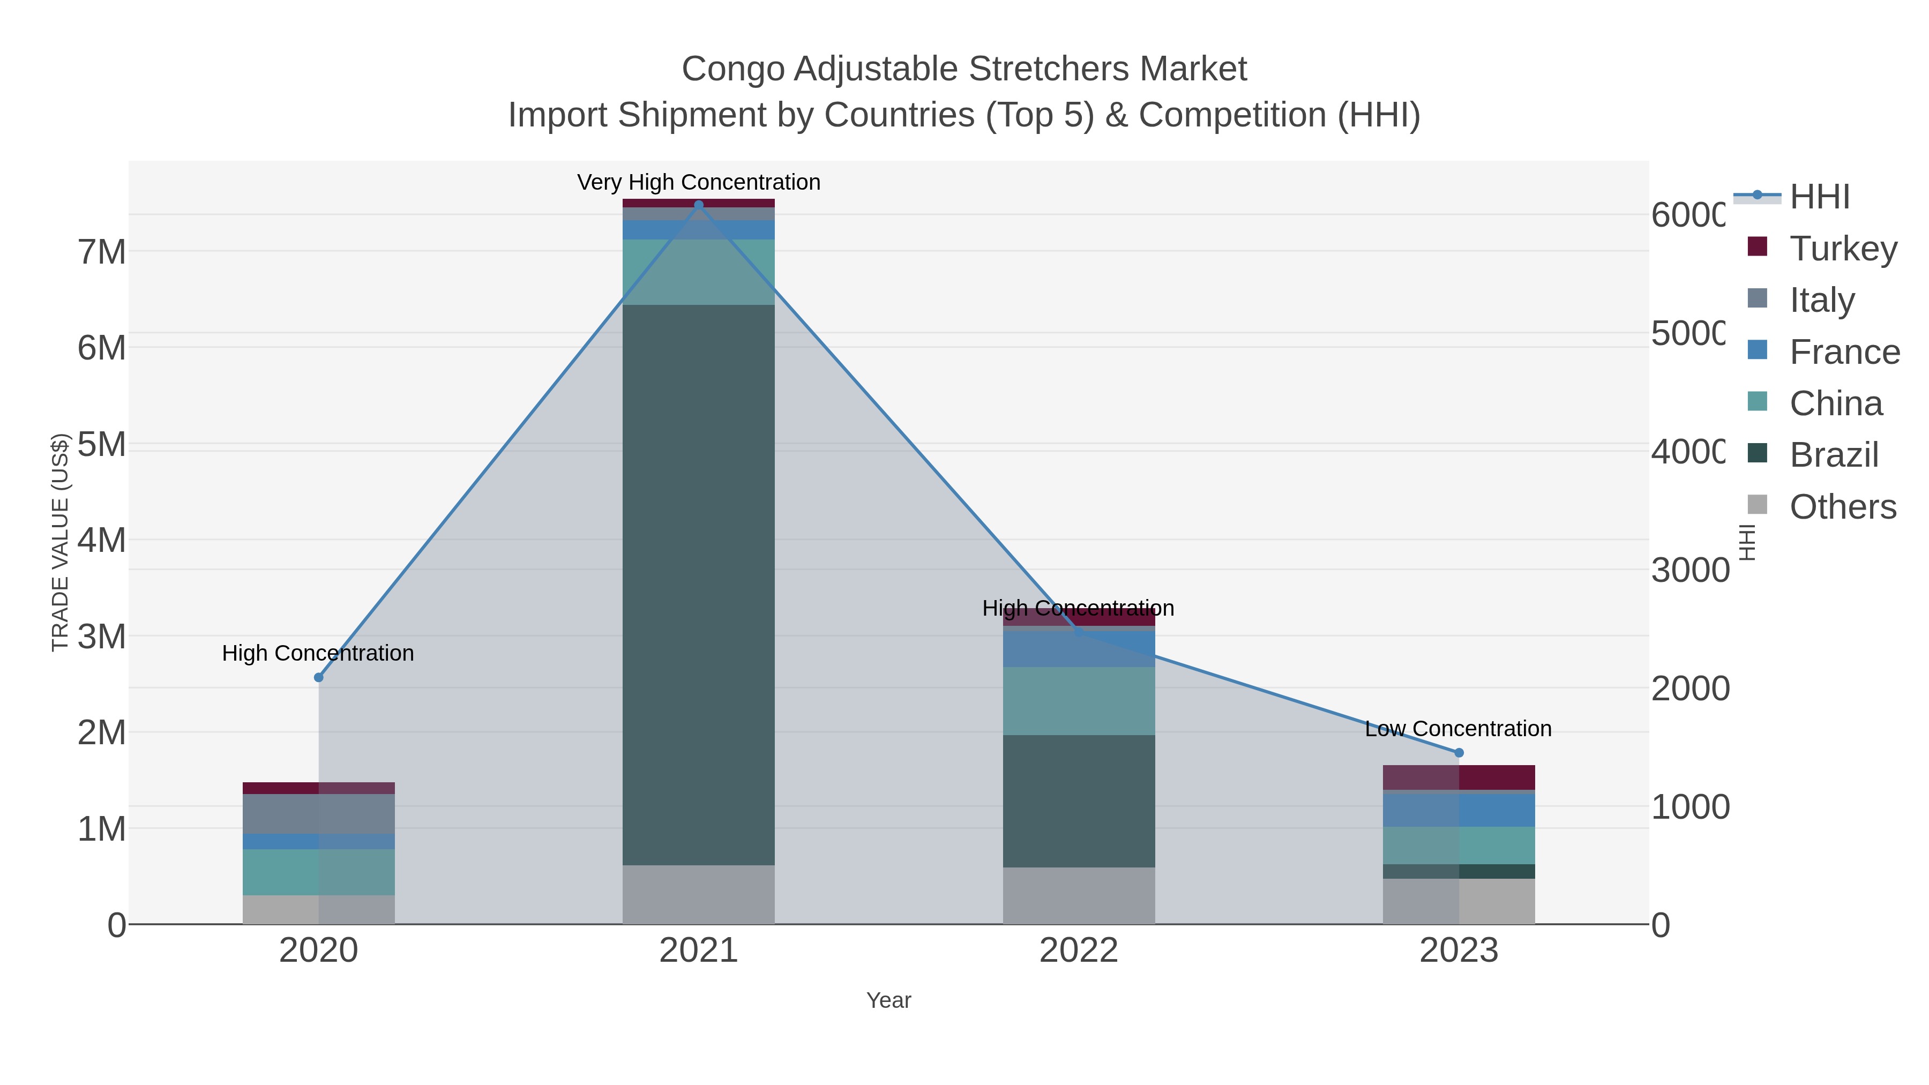Toggle China series legend entry
Screen dimensions: 1929x1085
click(1815, 403)
